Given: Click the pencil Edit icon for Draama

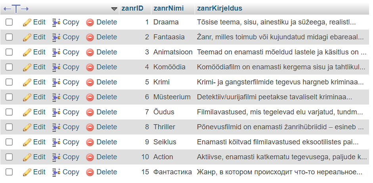Looking at the screenshot, I should click(x=27, y=22).
